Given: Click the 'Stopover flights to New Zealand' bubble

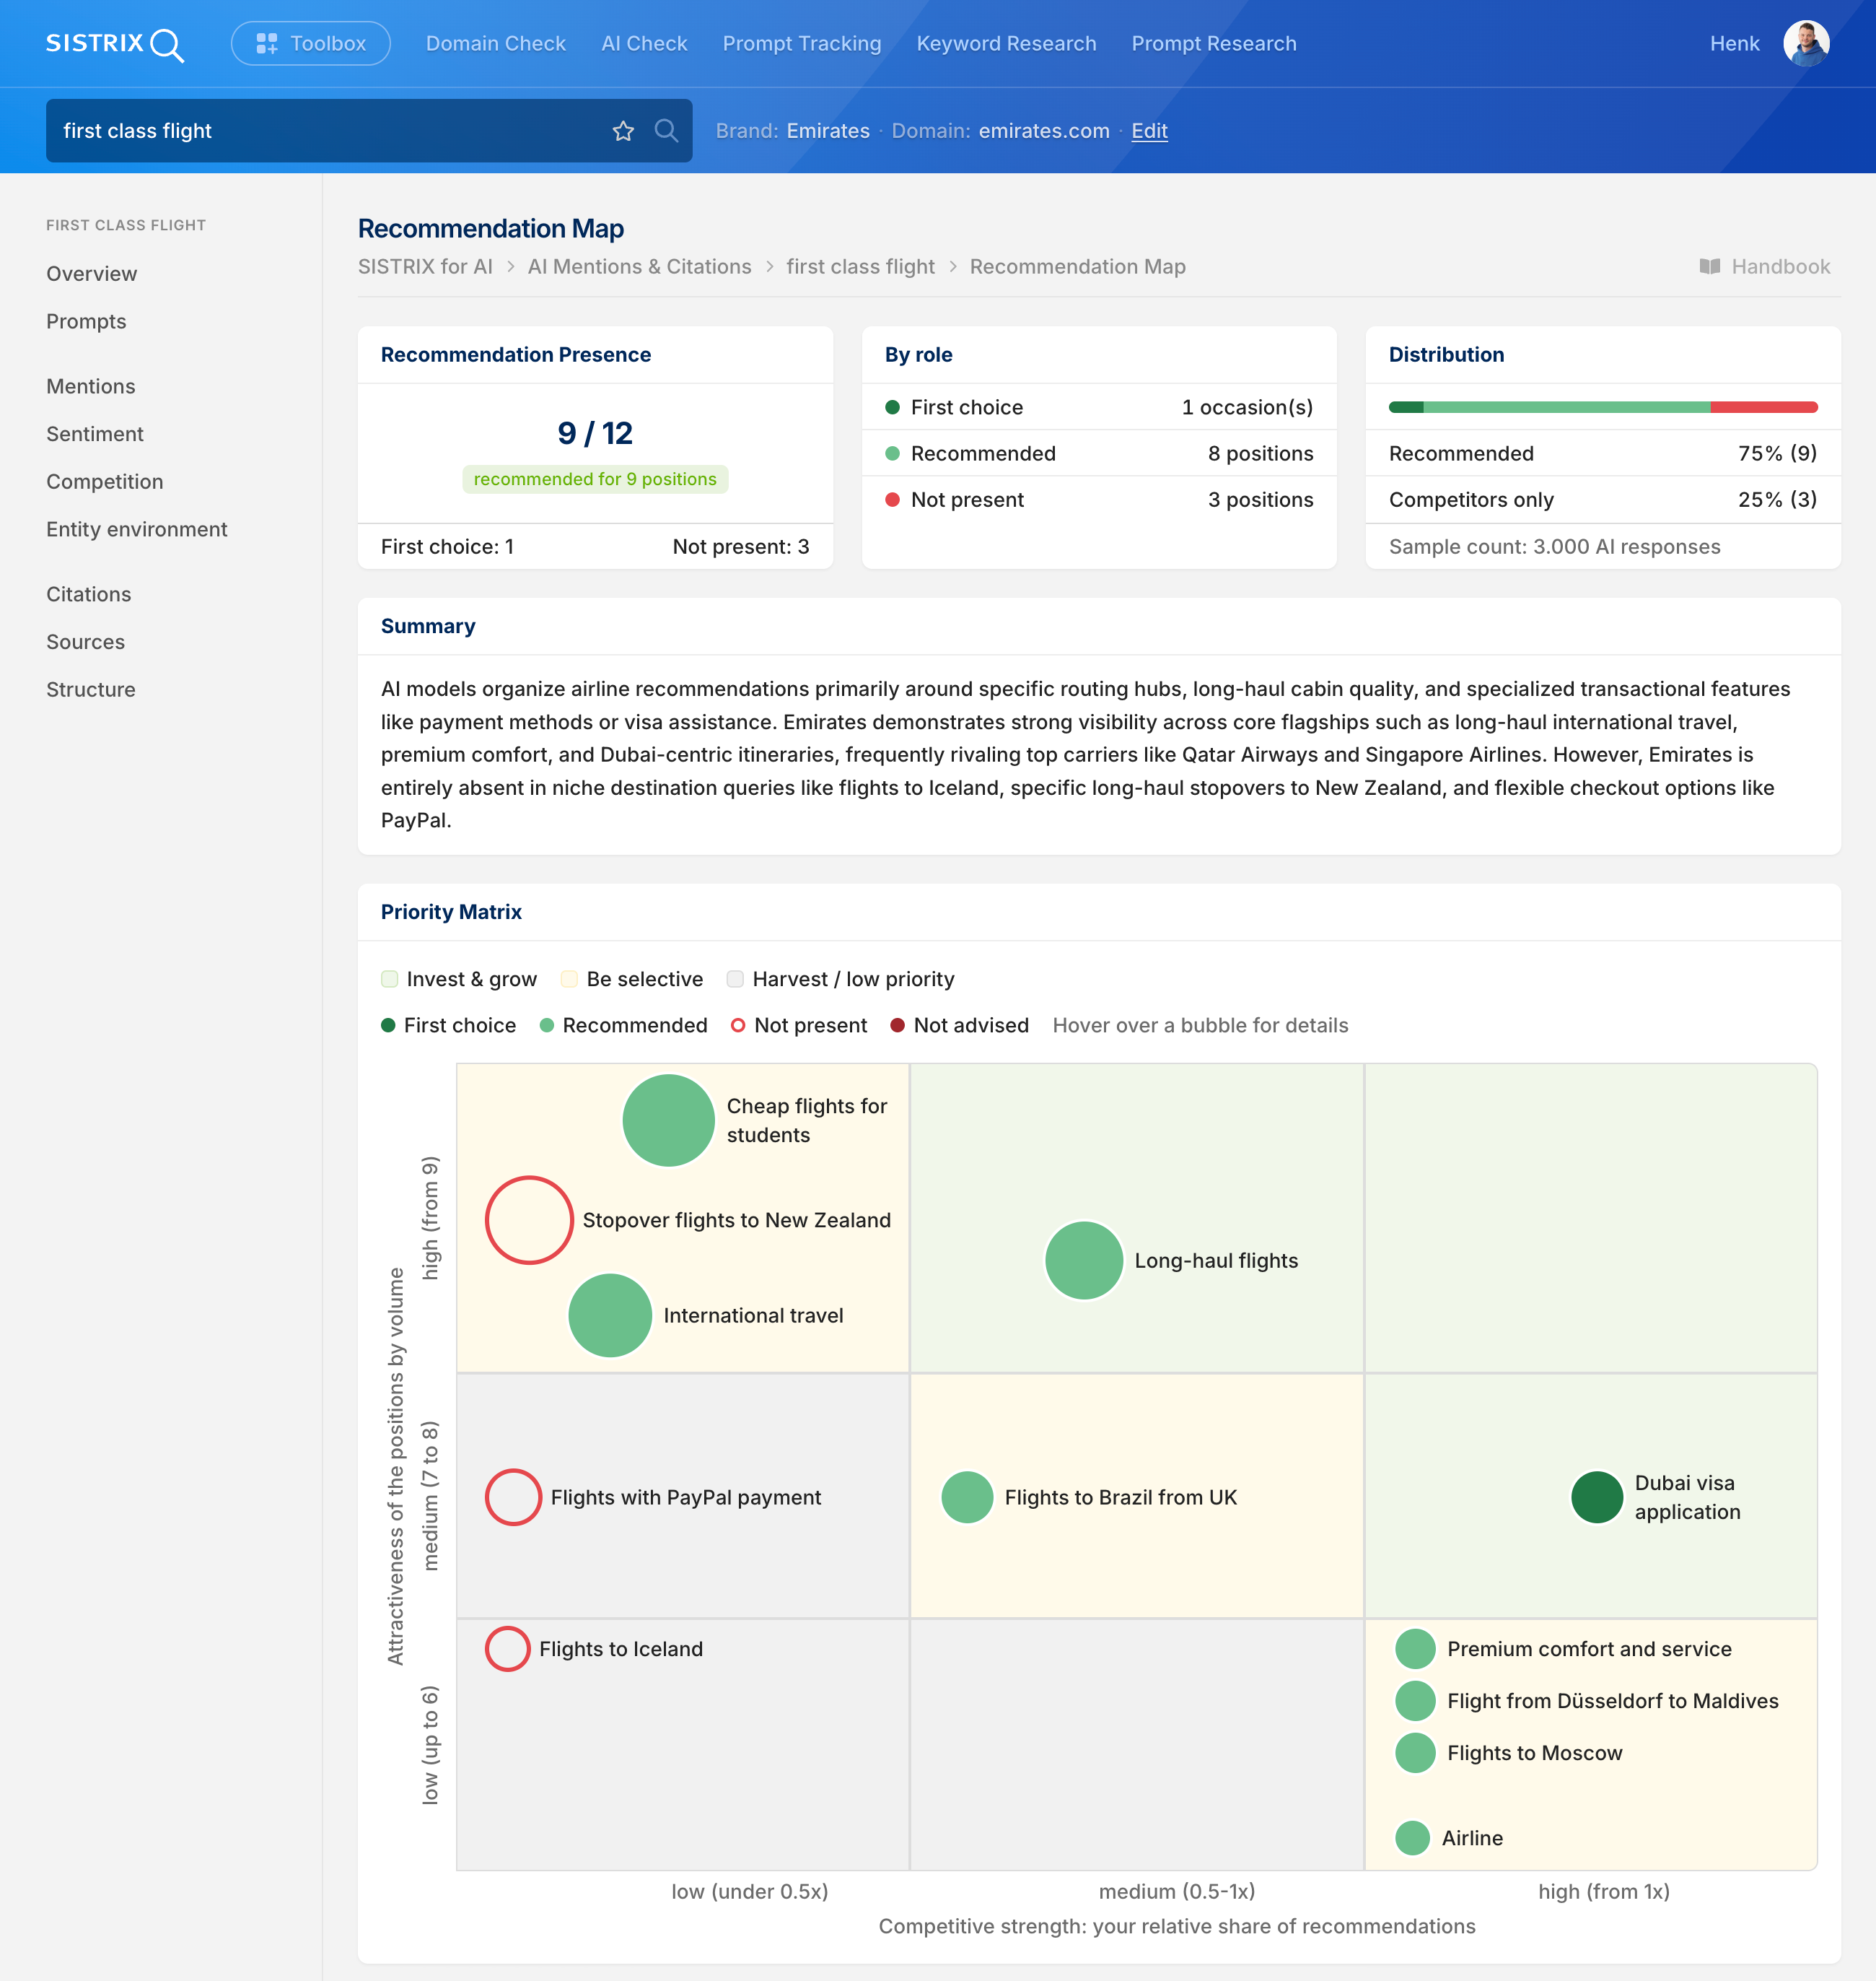Looking at the screenshot, I should tap(530, 1221).
